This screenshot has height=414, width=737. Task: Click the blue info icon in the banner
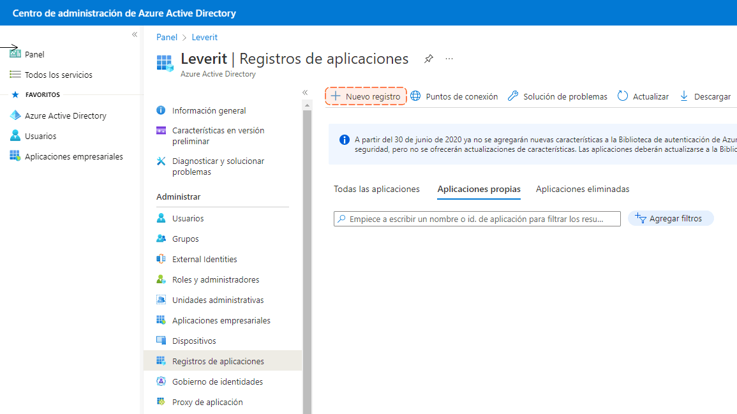tap(345, 140)
